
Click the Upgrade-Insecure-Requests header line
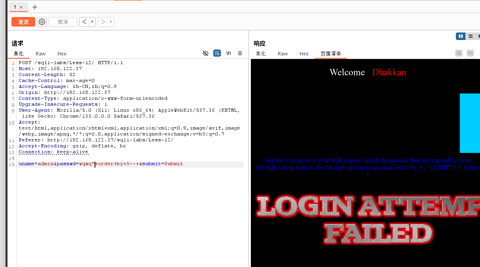tap(63, 104)
